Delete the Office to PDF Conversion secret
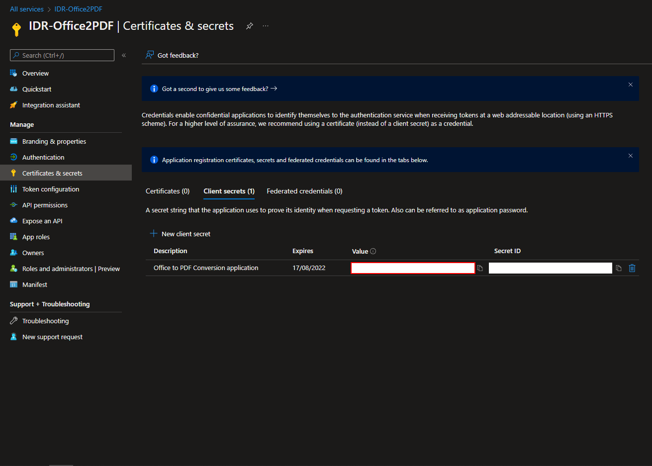Image resolution: width=652 pixels, height=466 pixels. 632,268
